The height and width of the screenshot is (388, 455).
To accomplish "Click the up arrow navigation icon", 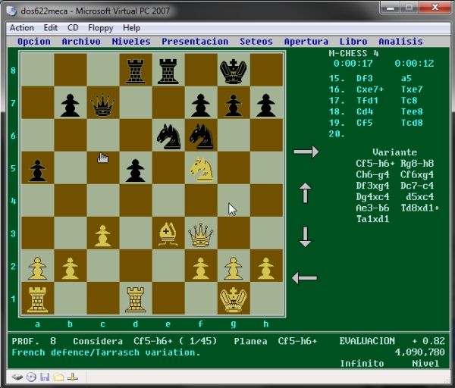I will tap(306, 192).
